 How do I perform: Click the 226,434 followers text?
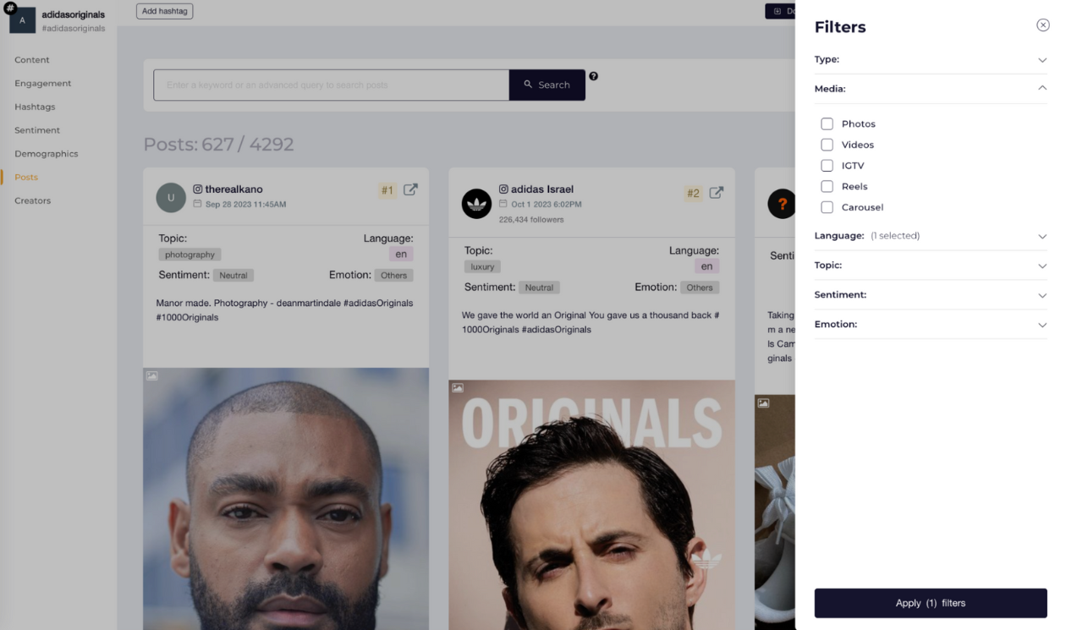click(x=530, y=220)
